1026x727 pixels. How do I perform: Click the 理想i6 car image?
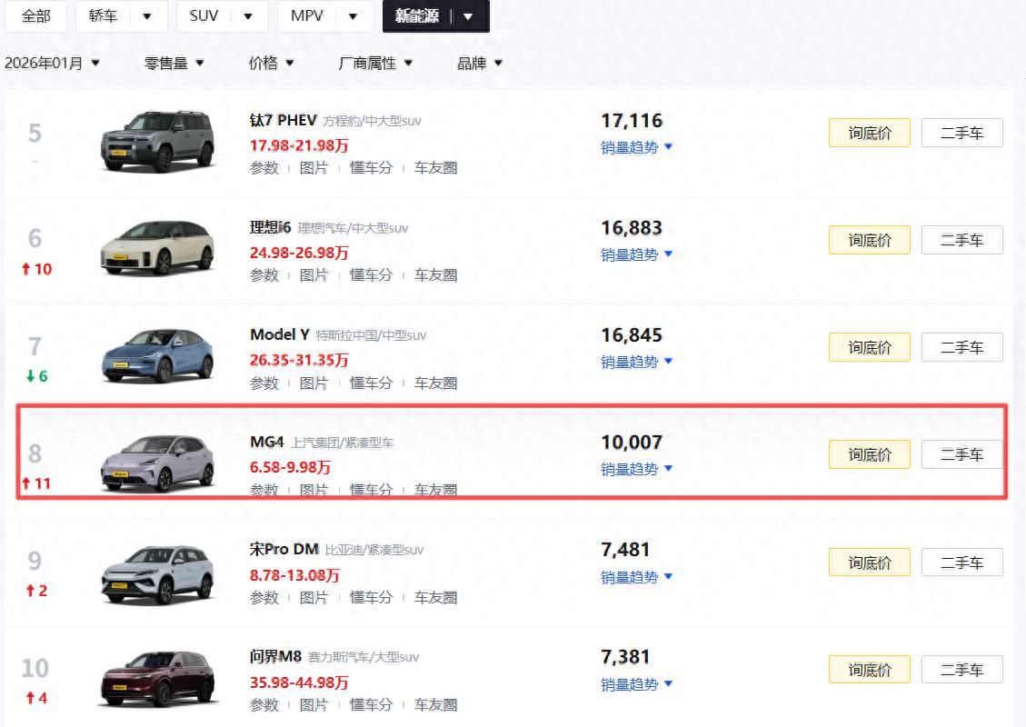[x=158, y=247]
